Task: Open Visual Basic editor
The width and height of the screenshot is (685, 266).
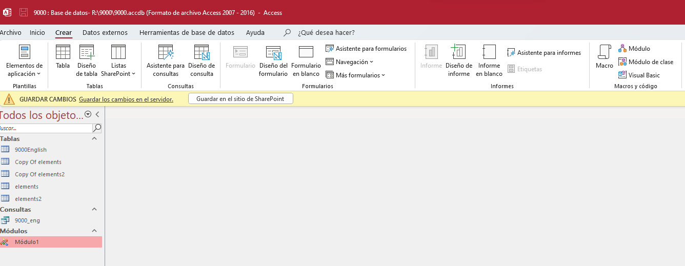Action: click(x=639, y=75)
